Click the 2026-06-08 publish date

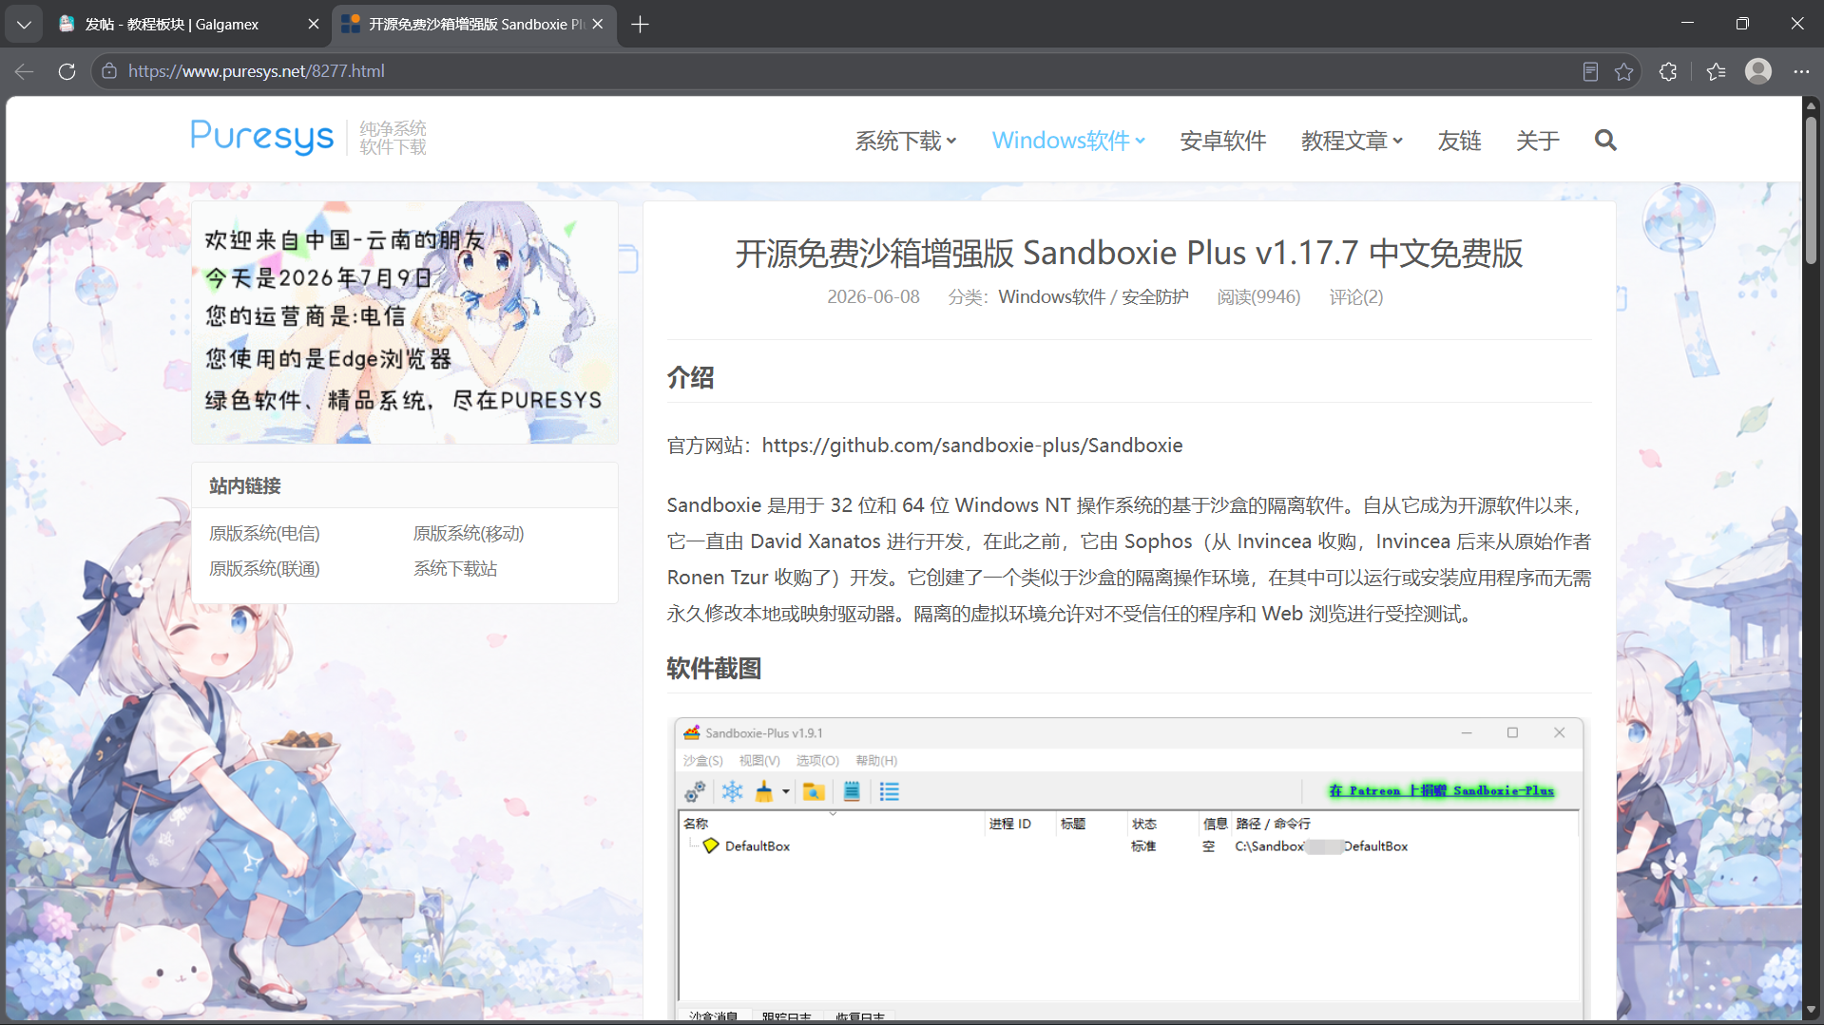tap(873, 296)
